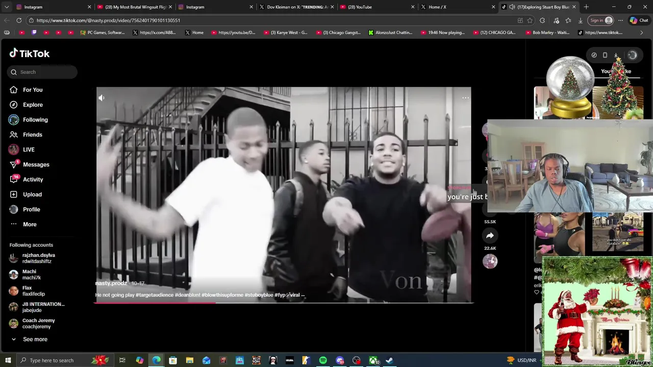Focus the TikTok Search field

[43, 72]
